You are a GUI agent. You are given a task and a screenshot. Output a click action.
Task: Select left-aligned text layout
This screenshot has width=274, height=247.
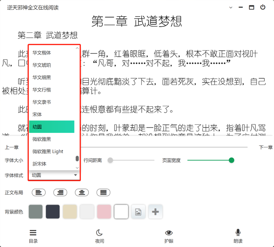click(39, 192)
